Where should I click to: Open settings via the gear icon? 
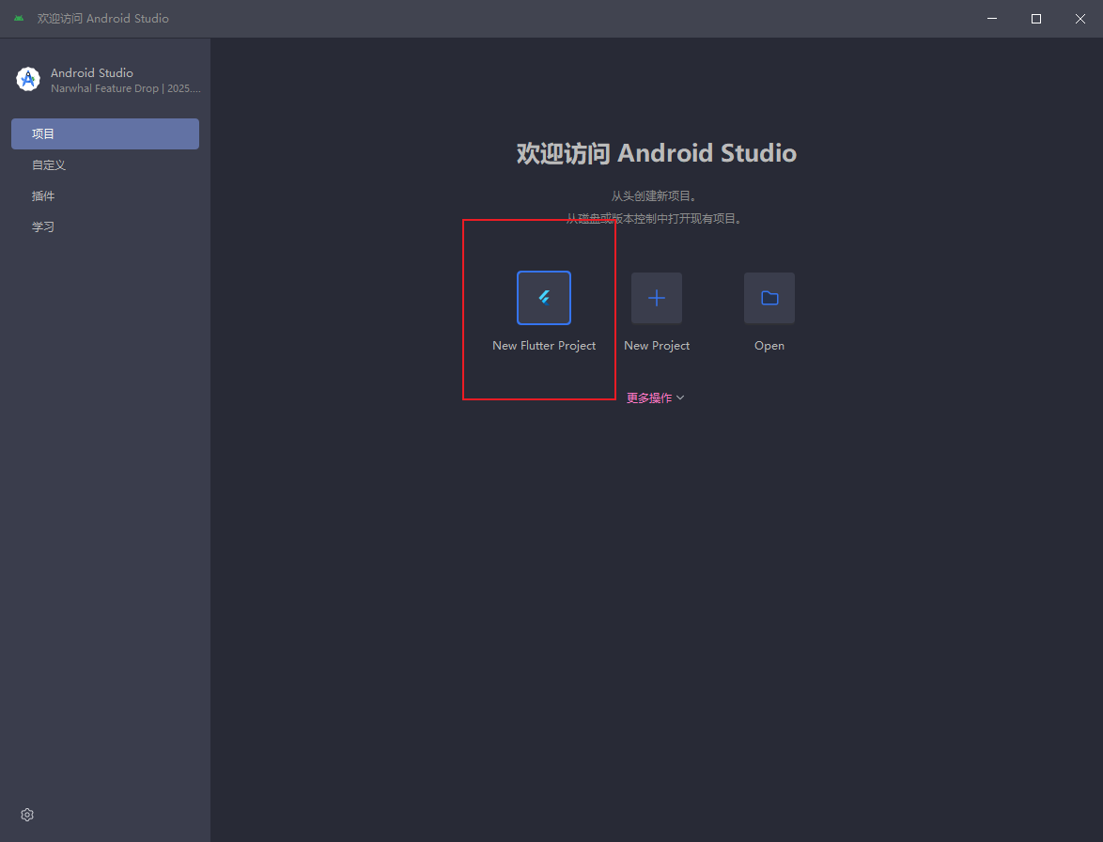[x=27, y=815]
